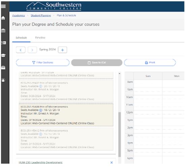Click the Student Planning breadcrumb link
185x167 pixels.
(x=41, y=15)
